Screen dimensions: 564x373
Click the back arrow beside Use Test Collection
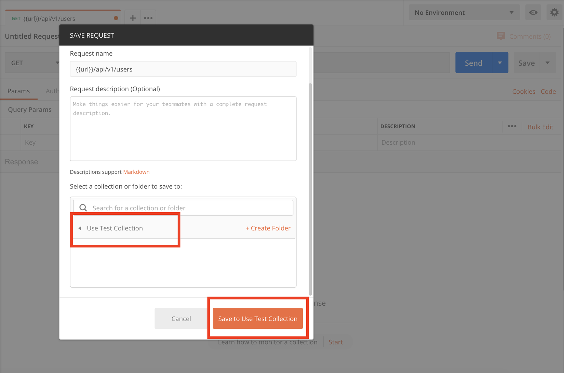(80, 228)
